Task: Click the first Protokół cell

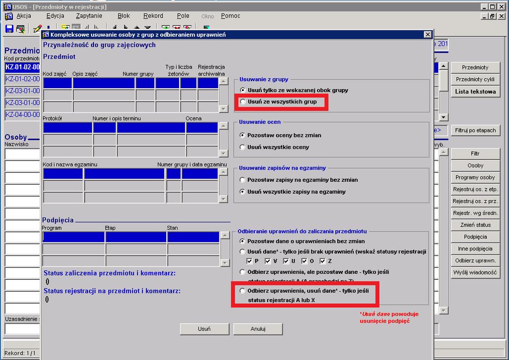Action: 68,127
